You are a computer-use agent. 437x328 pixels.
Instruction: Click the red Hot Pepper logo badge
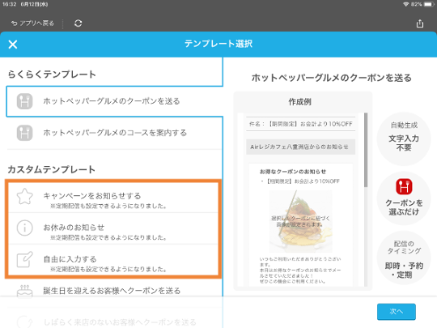coord(404,186)
